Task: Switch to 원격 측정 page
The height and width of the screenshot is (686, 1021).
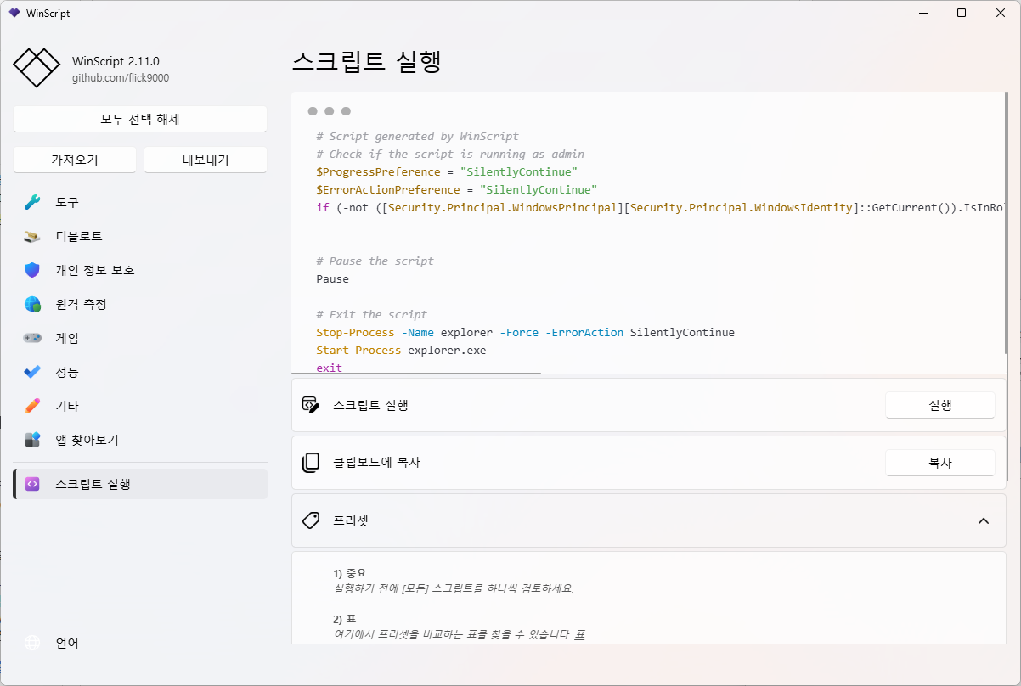Action: [x=82, y=304]
